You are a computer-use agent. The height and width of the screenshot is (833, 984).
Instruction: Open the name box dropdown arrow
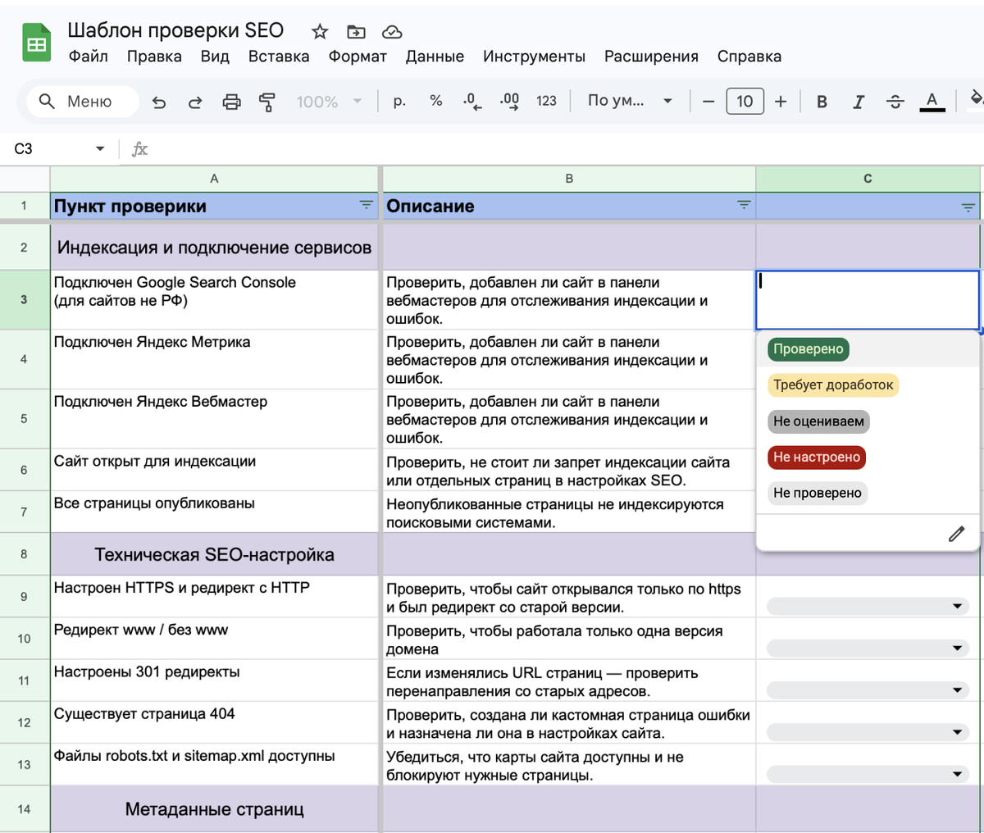(100, 149)
